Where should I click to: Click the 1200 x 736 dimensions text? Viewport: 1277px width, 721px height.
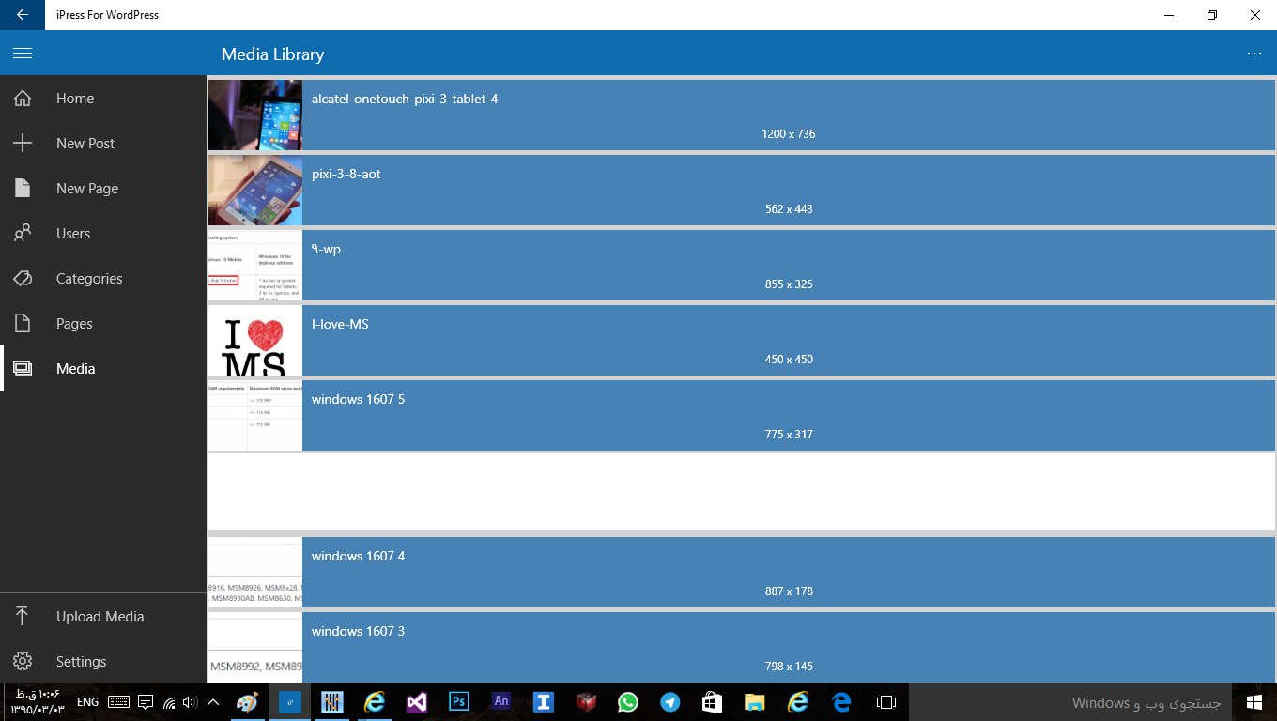(x=789, y=134)
